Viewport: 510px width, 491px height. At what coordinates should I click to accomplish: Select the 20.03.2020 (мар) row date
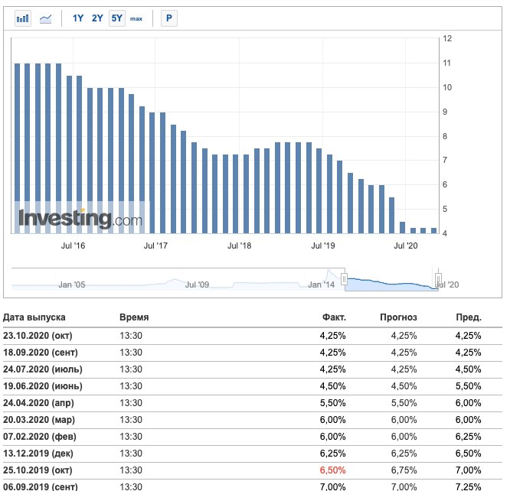39,420
